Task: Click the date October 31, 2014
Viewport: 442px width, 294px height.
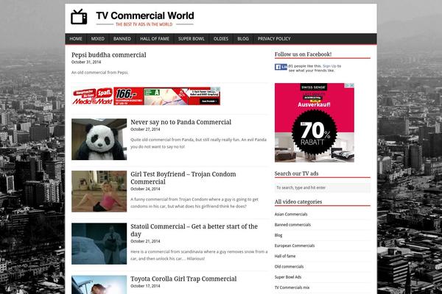Action: 86,62
